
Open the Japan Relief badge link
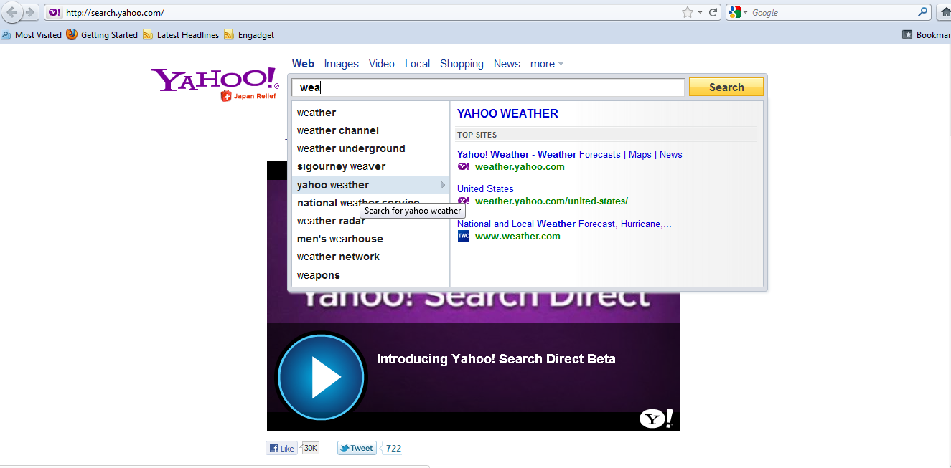pyautogui.click(x=248, y=96)
